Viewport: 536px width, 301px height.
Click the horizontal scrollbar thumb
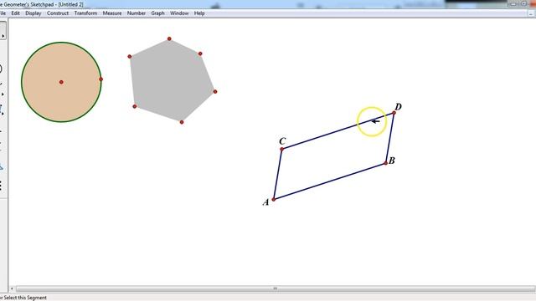point(276,288)
